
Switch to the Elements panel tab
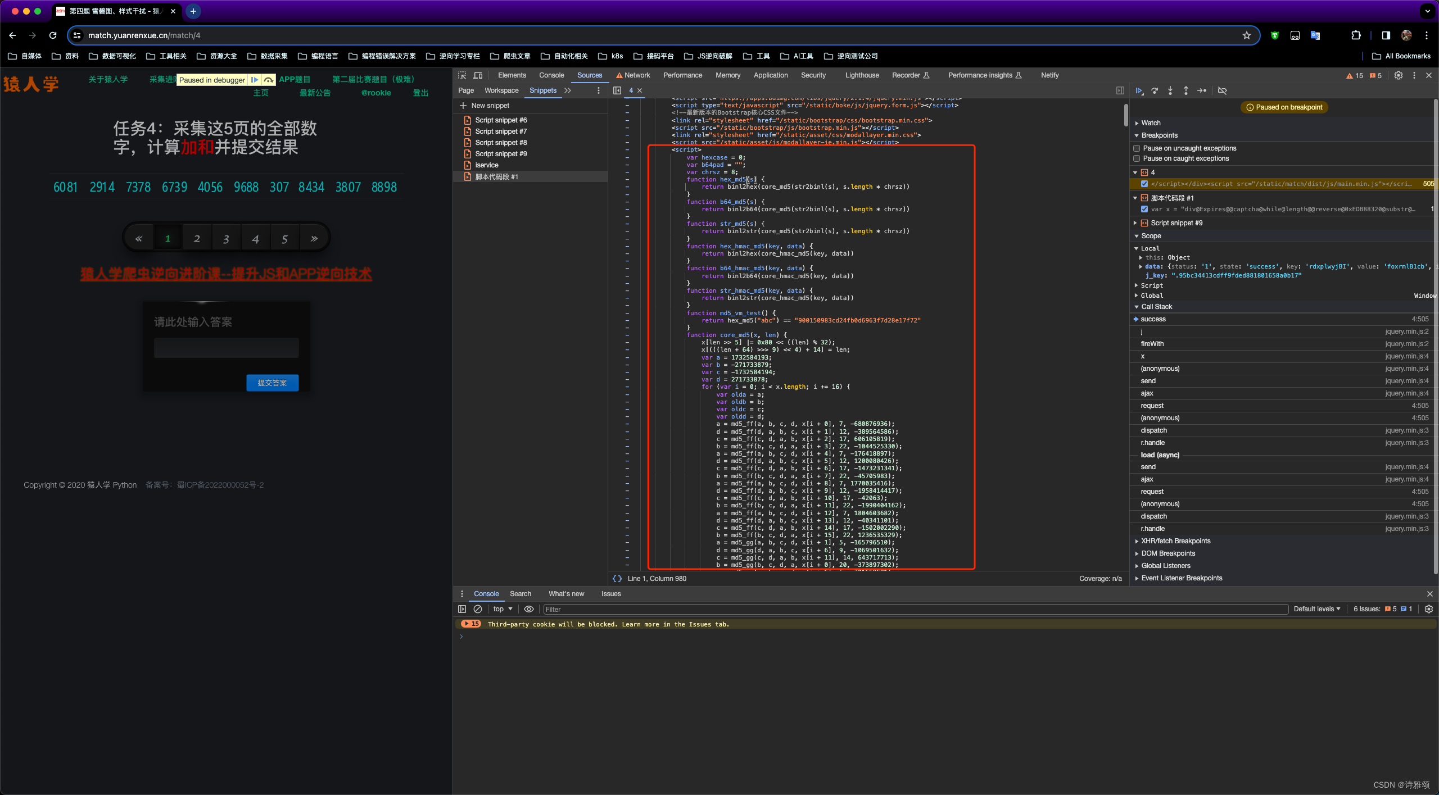tap(512, 75)
